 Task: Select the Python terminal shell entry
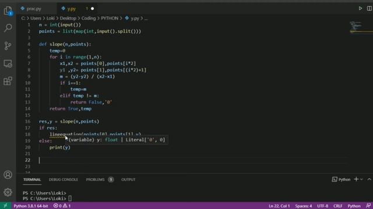[x=341, y=179]
